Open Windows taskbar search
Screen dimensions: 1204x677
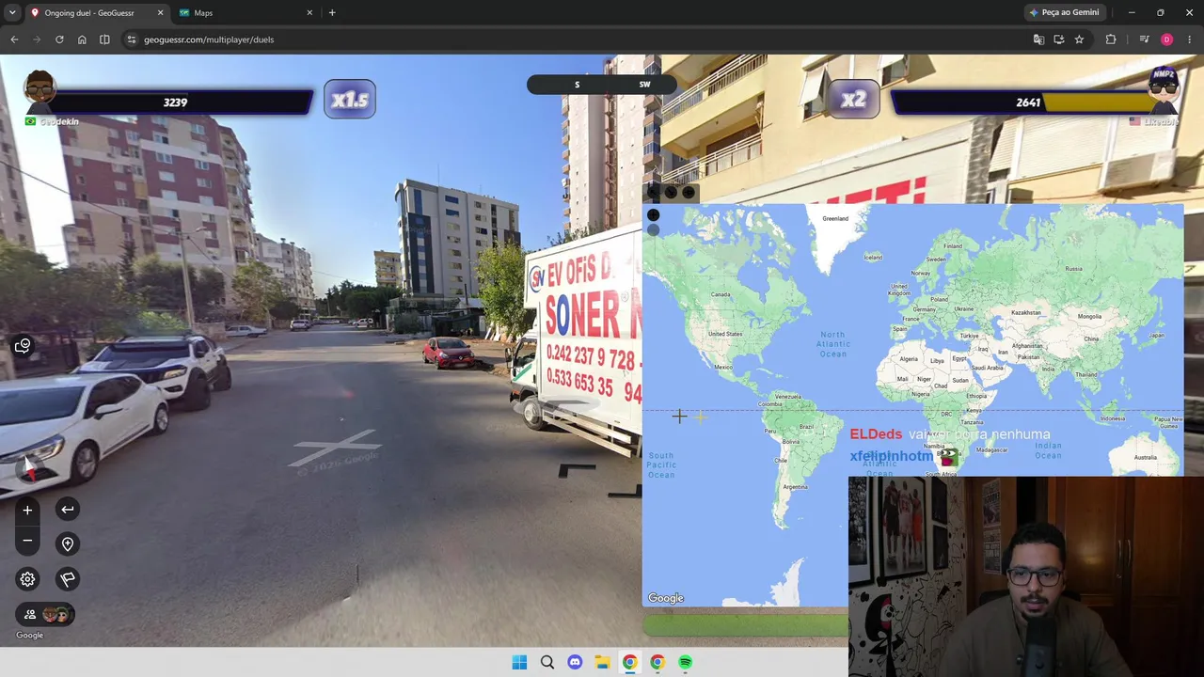coord(547,662)
